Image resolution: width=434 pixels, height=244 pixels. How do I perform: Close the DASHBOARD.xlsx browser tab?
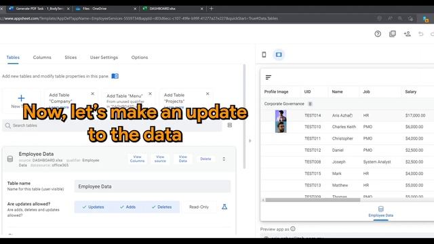pos(202,9)
